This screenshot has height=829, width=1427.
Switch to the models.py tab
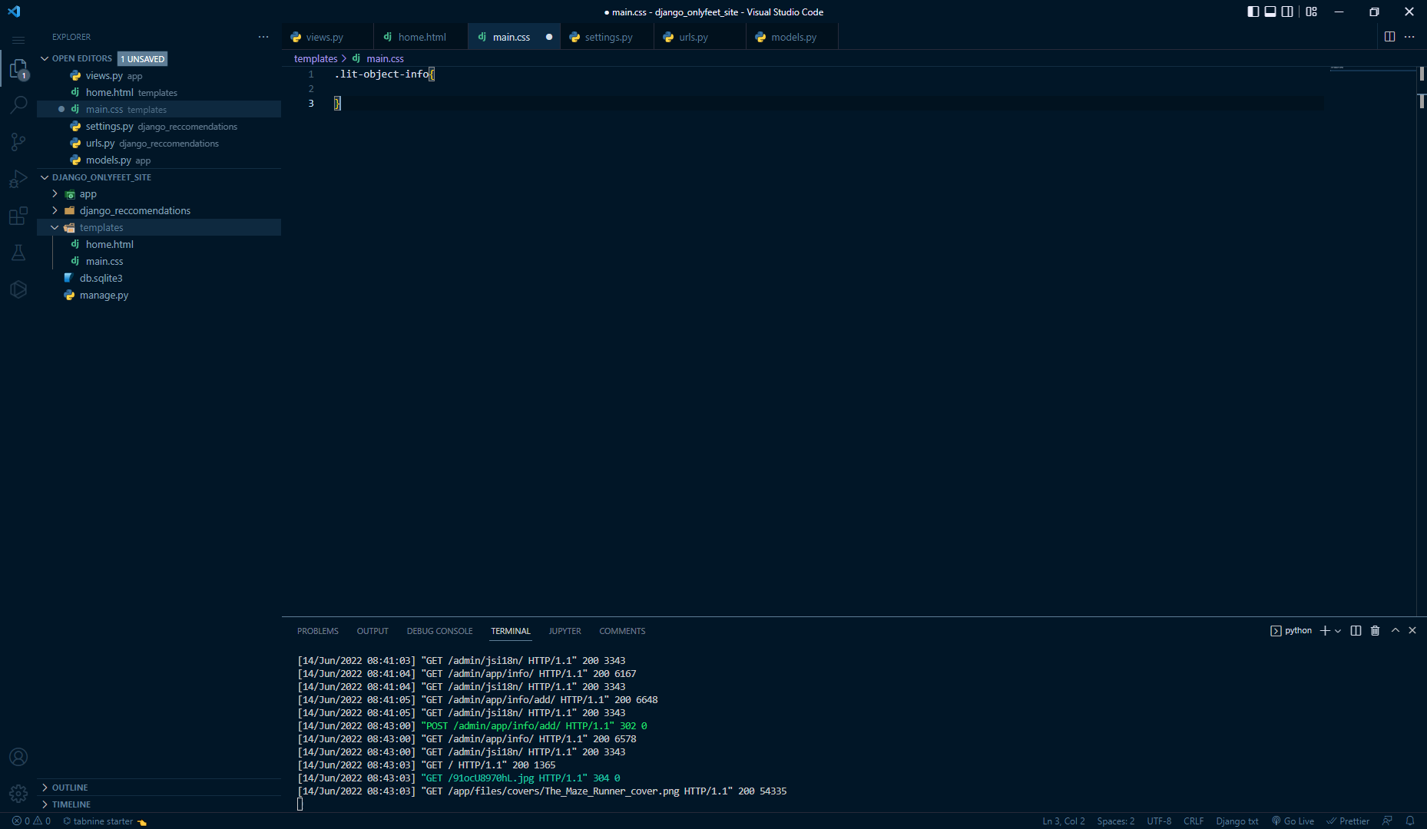click(793, 37)
